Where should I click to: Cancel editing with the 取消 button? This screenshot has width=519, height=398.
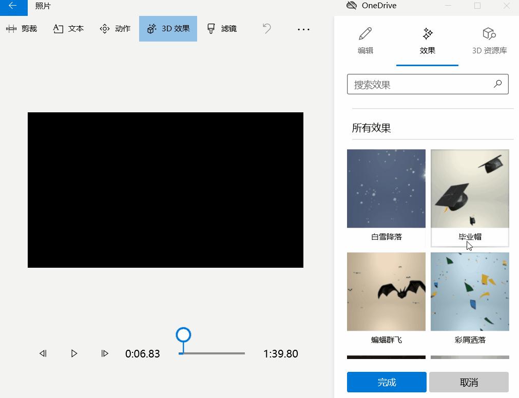point(469,382)
